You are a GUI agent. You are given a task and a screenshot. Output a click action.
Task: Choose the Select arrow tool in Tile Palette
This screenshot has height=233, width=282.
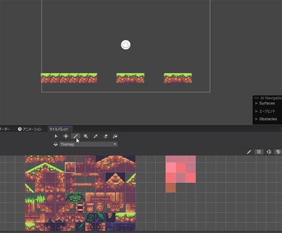click(56, 136)
